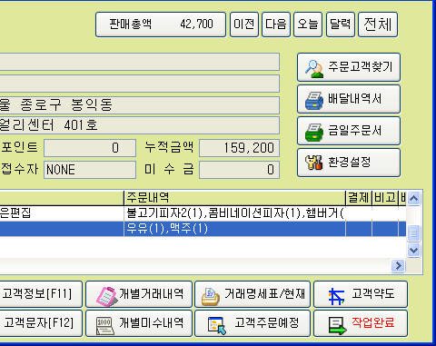Go to 이전 date
The height and width of the screenshot is (346, 436).
coord(244,25)
